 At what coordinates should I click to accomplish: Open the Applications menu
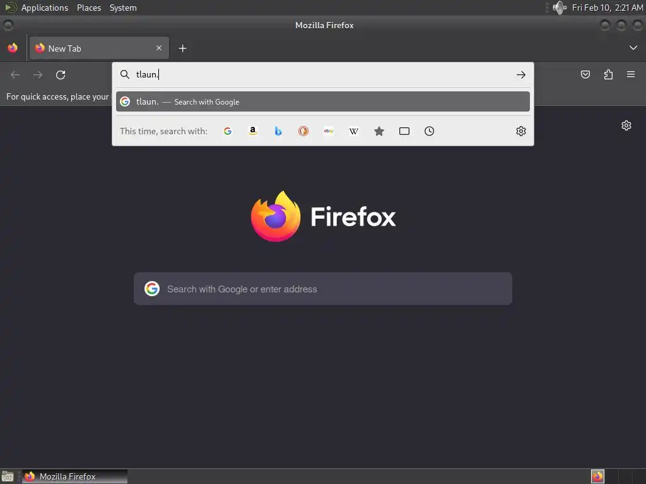point(45,8)
